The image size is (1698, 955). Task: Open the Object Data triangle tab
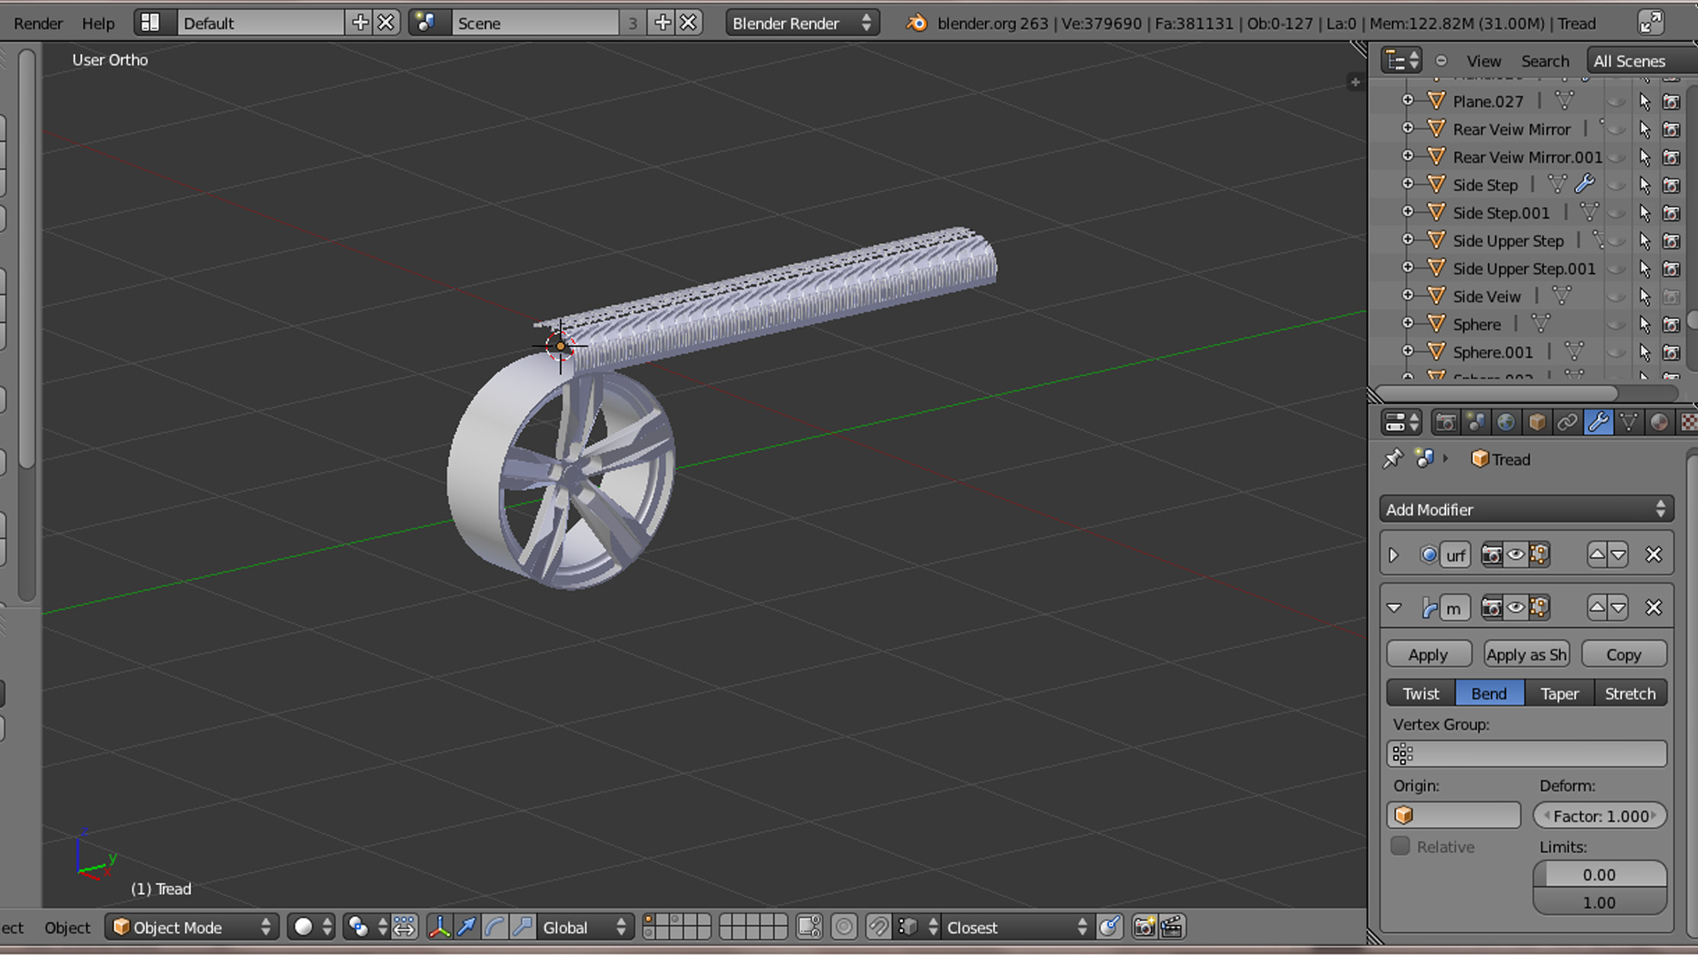1628,423
